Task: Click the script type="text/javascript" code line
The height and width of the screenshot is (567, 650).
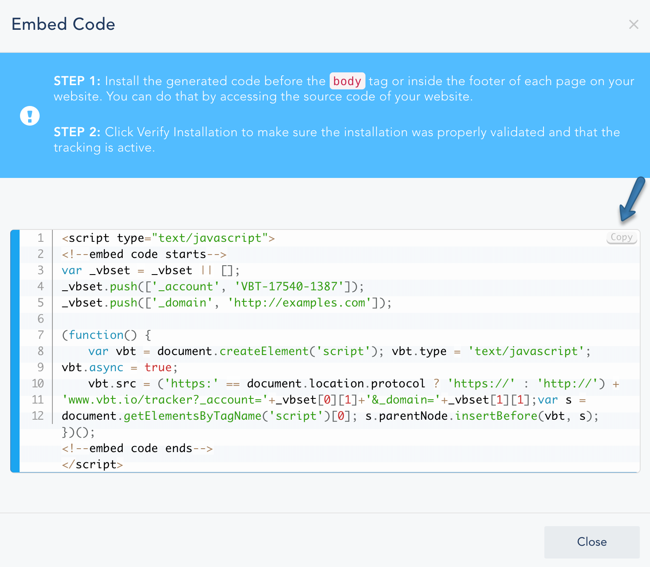Action: point(168,238)
